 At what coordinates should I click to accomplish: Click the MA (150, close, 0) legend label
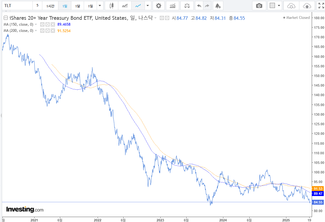click(x=19, y=24)
